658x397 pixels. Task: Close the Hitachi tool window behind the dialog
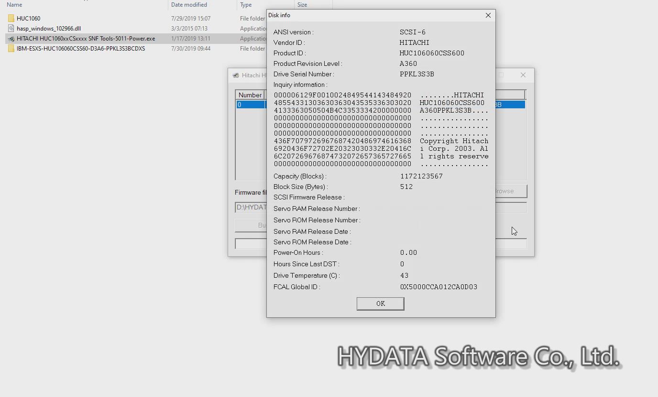[523, 75]
